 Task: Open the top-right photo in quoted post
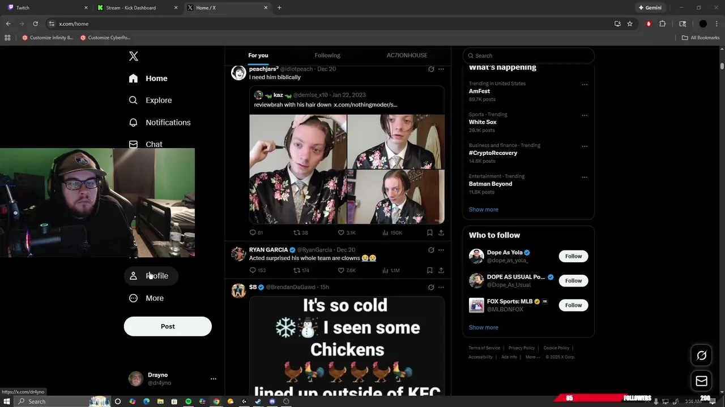[x=396, y=141]
